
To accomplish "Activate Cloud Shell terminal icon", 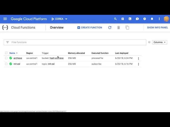I will (x=130, y=19).
